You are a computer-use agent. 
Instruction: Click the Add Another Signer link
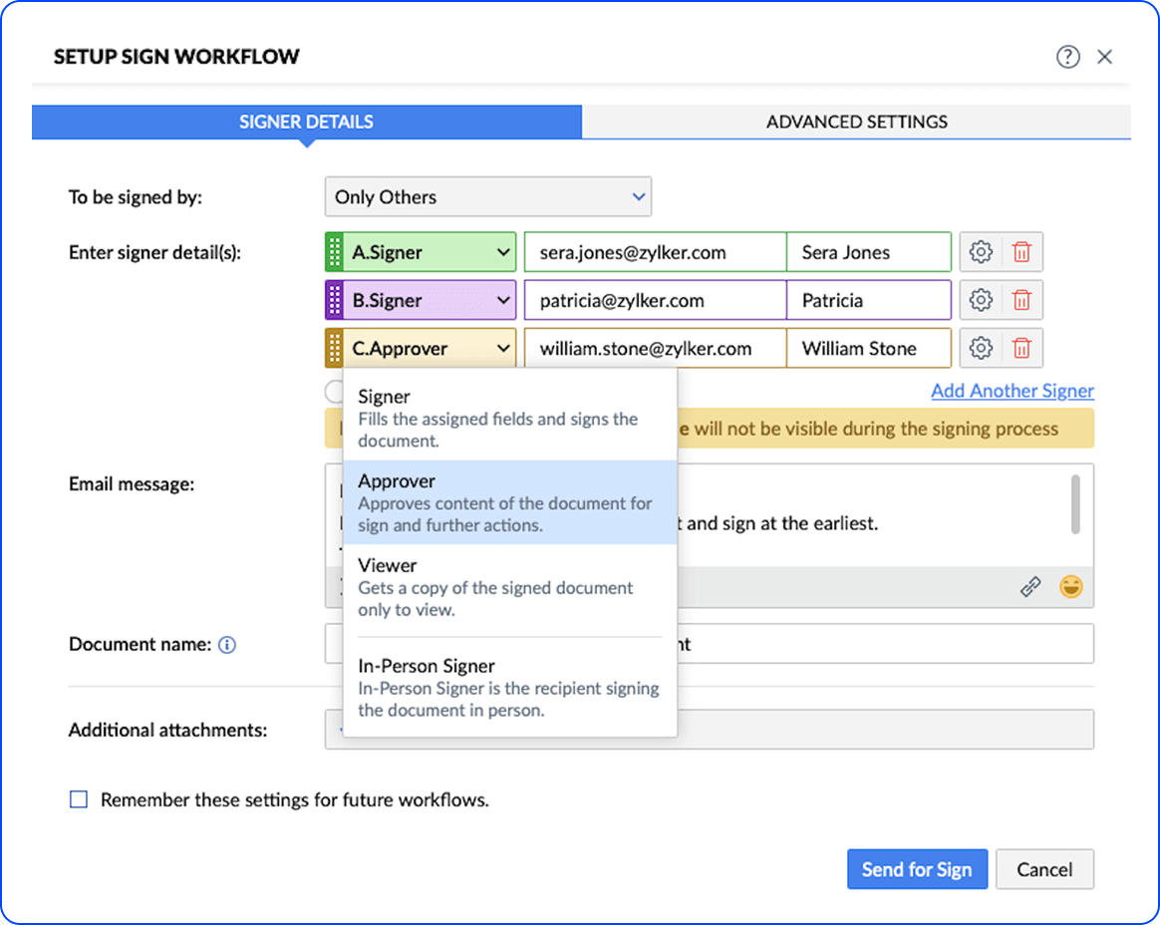coord(1013,390)
